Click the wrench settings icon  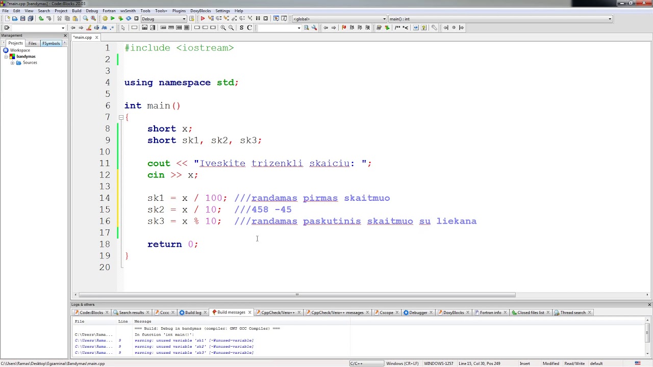tap(434, 28)
